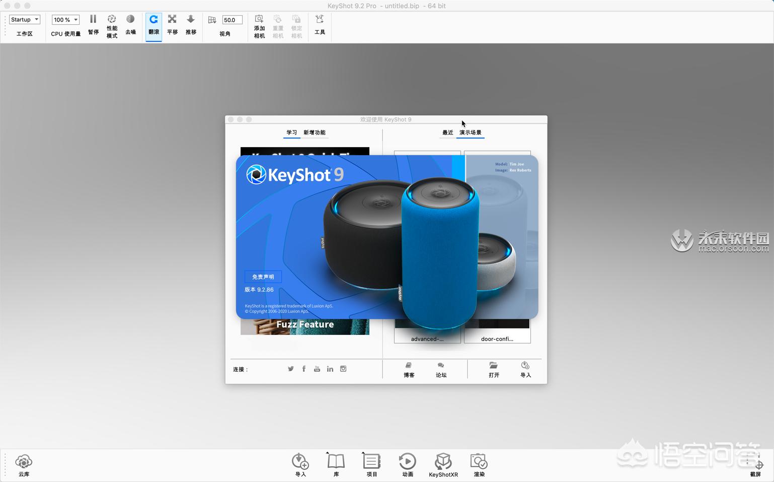The width and height of the screenshot is (774, 482).
Task: Open the Project (项目) panel icon
Action: point(371,461)
